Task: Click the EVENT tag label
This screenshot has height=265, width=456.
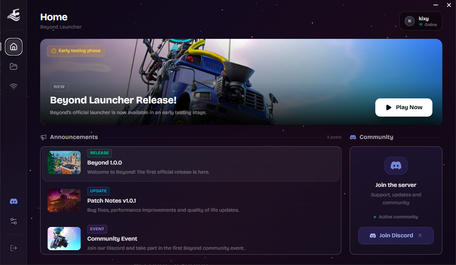Action: tap(97, 229)
